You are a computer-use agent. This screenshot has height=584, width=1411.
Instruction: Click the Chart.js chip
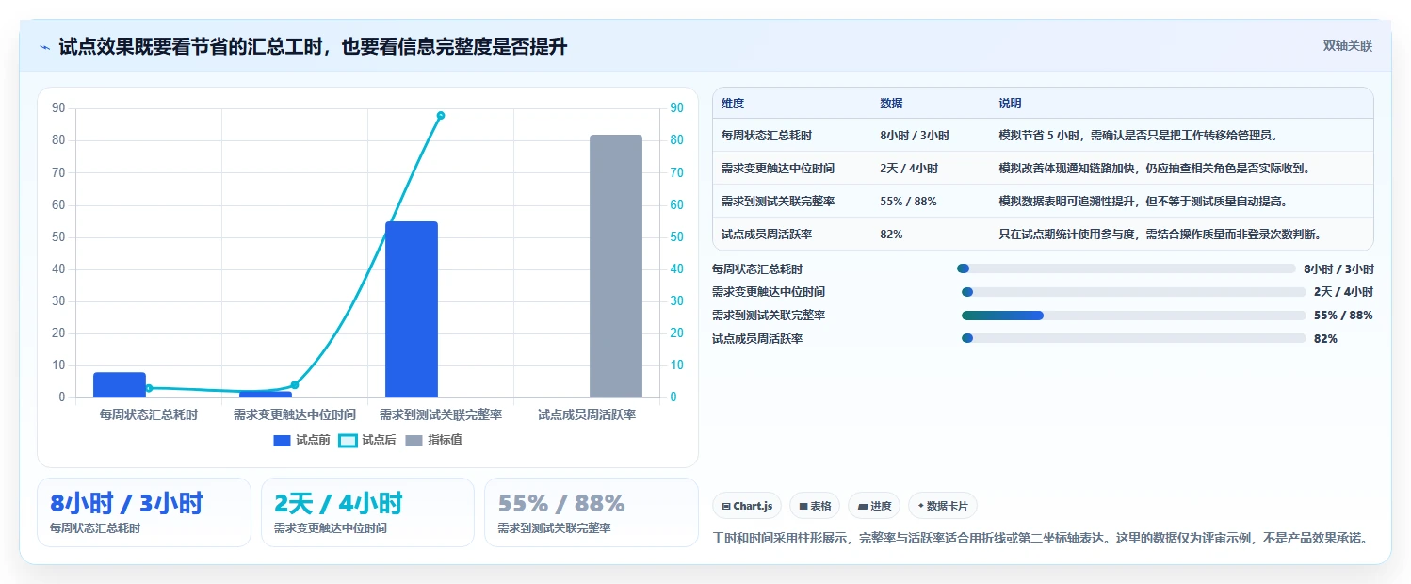click(746, 506)
